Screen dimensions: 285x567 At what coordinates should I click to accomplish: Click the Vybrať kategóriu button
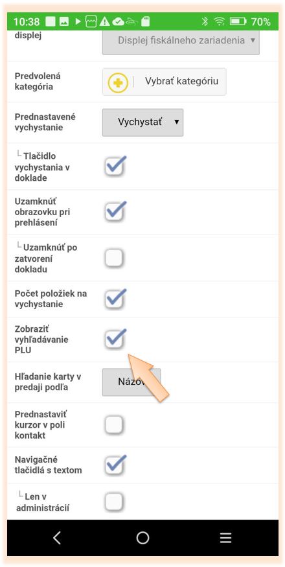(x=165, y=82)
